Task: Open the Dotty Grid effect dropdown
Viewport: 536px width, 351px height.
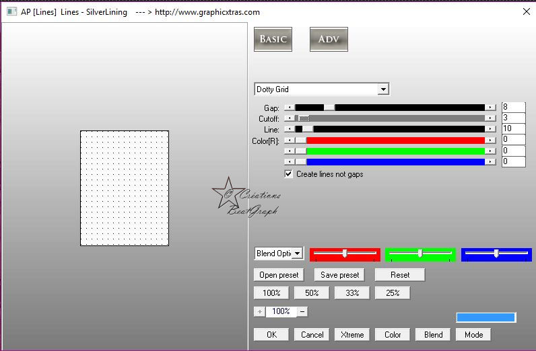Action: tap(383, 89)
